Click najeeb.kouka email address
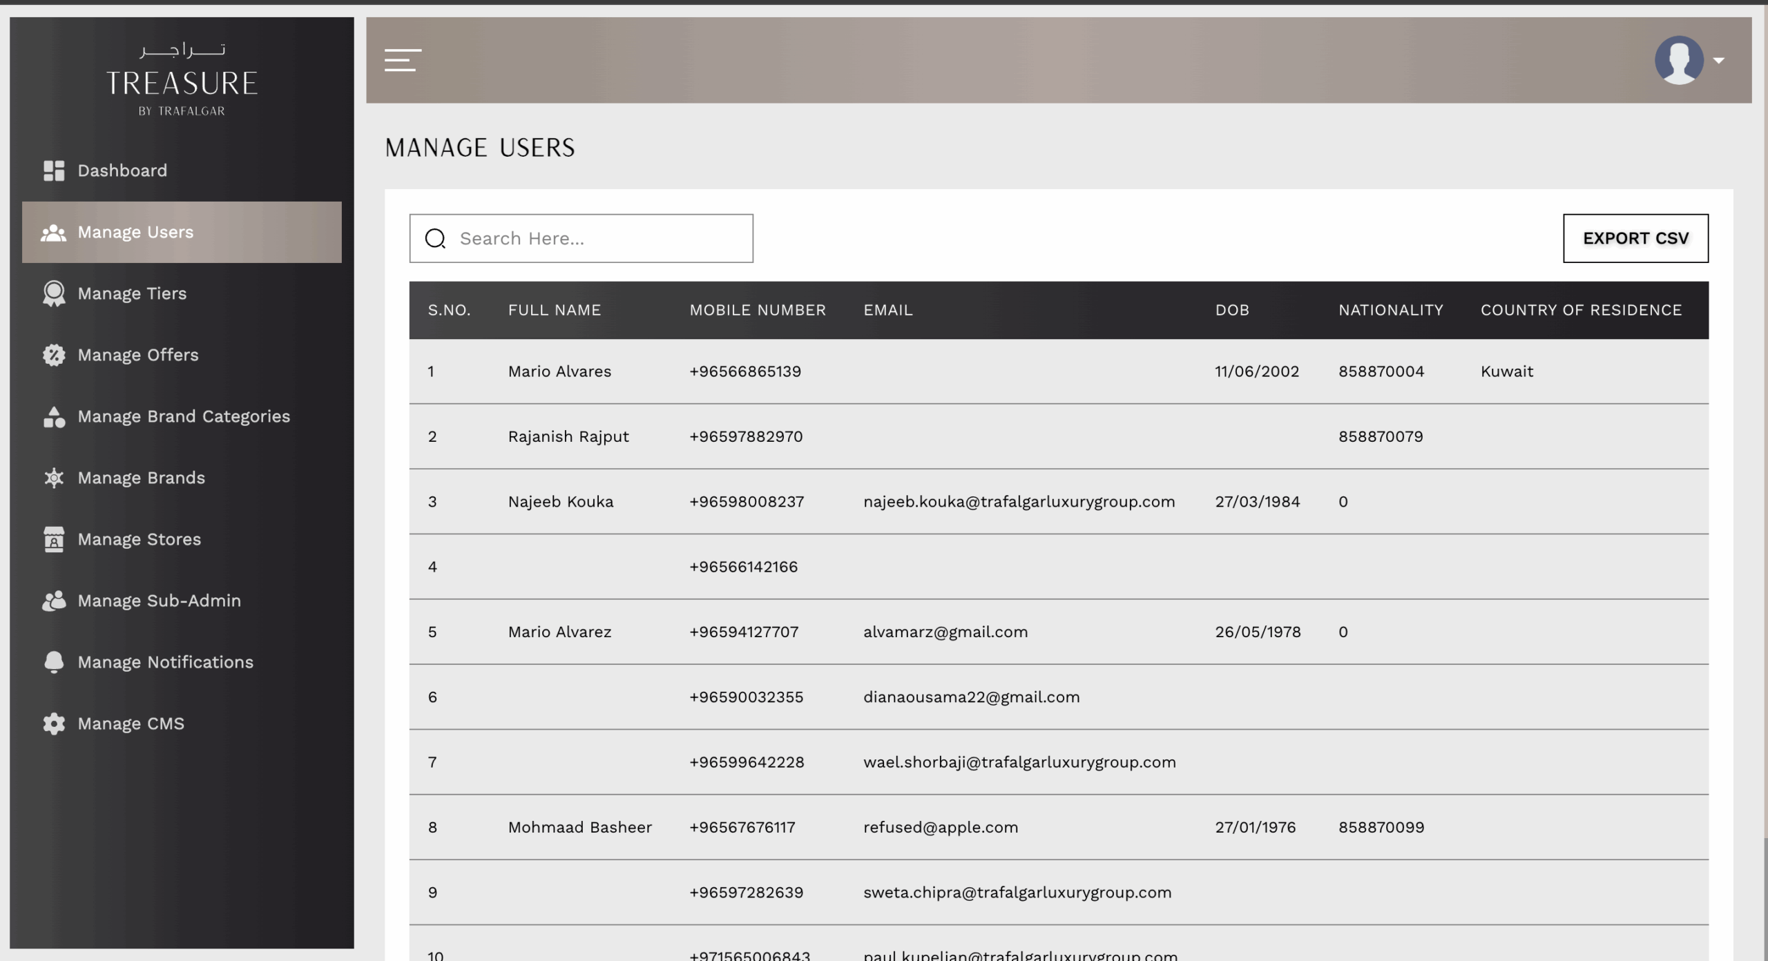The image size is (1768, 961). (x=1019, y=502)
